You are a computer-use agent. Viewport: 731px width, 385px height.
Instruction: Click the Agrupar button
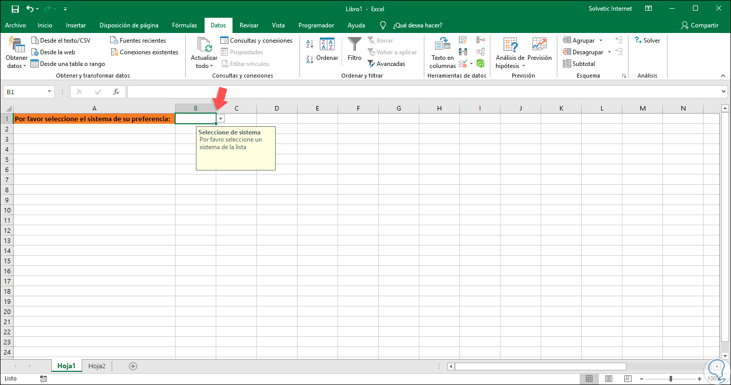[x=579, y=41]
